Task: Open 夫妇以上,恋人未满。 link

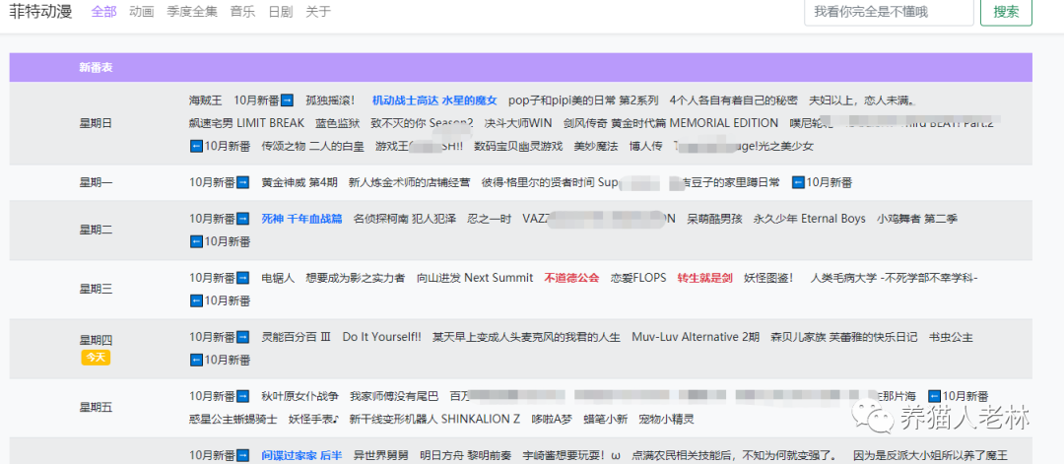Action: pyautogui.click(x=862, y=100)
